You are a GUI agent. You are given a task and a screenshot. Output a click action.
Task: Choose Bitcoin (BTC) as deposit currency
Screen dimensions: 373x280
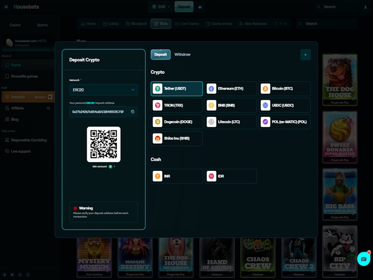click(285, 89)
